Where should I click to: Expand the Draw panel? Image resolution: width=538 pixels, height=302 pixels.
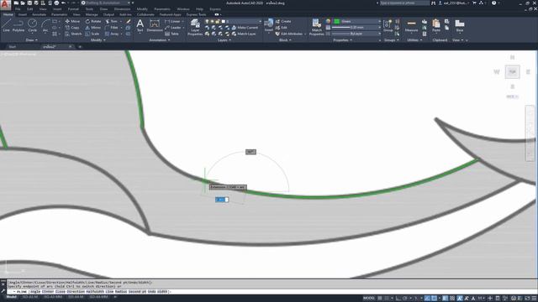pos(32,40)
